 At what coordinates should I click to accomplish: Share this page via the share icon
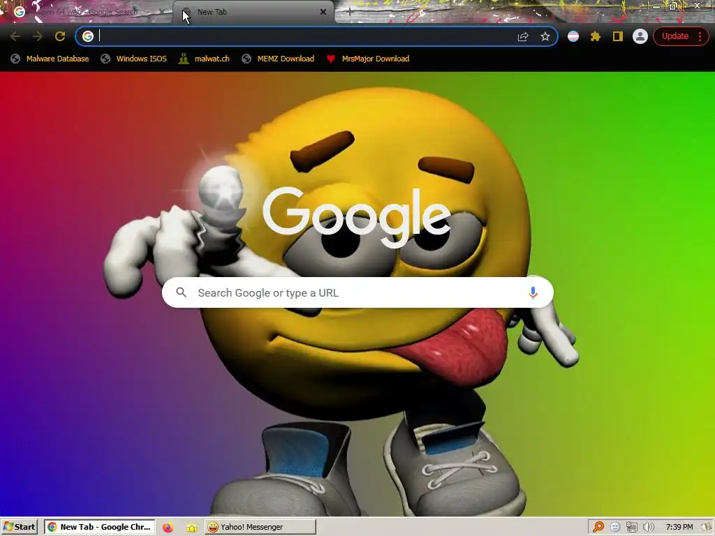point(523,36)
